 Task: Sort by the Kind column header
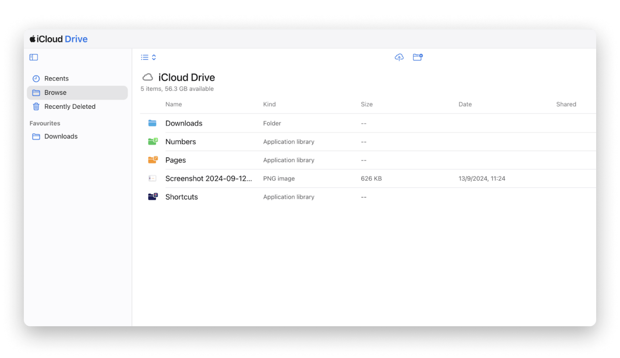269,104
